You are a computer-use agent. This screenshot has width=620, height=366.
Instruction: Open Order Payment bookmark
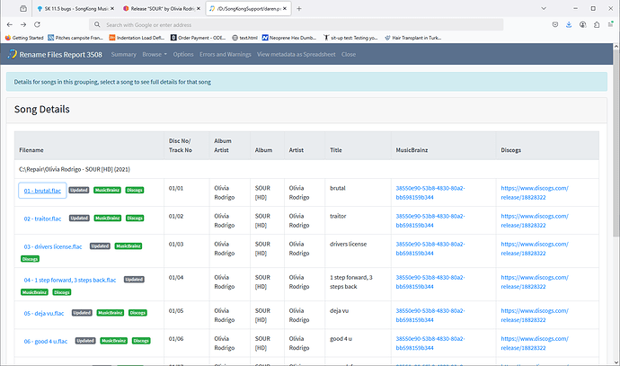[198, 38]
